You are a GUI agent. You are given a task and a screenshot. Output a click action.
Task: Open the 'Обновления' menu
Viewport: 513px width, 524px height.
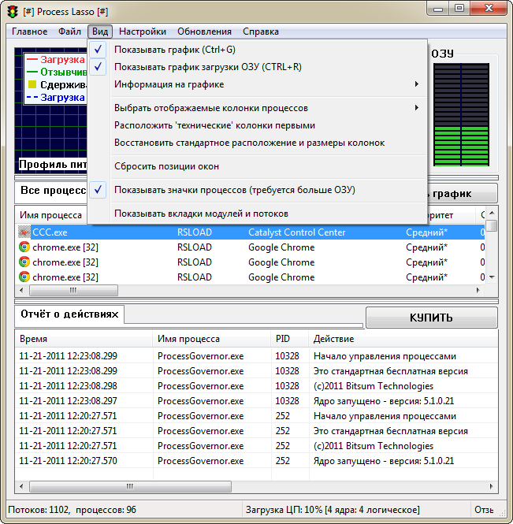point(204,32)
